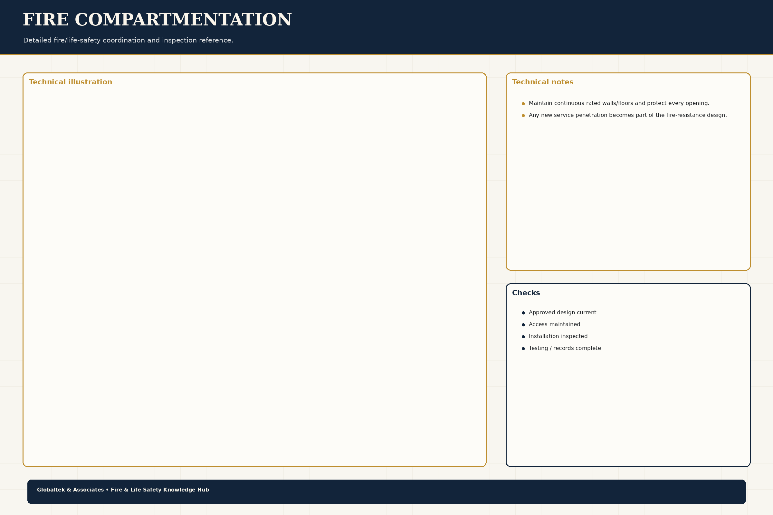This screenshot has width=773, height=515.
Task: Click the Checks heading
Action: pyautogui.click(x=526, y=293)
